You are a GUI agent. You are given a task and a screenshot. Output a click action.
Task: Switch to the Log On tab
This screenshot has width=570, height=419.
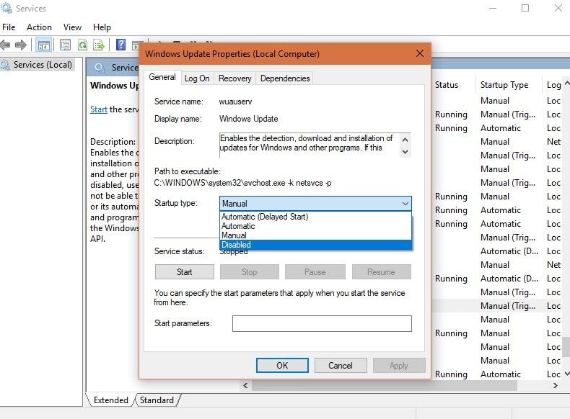(x=197, y=78)
